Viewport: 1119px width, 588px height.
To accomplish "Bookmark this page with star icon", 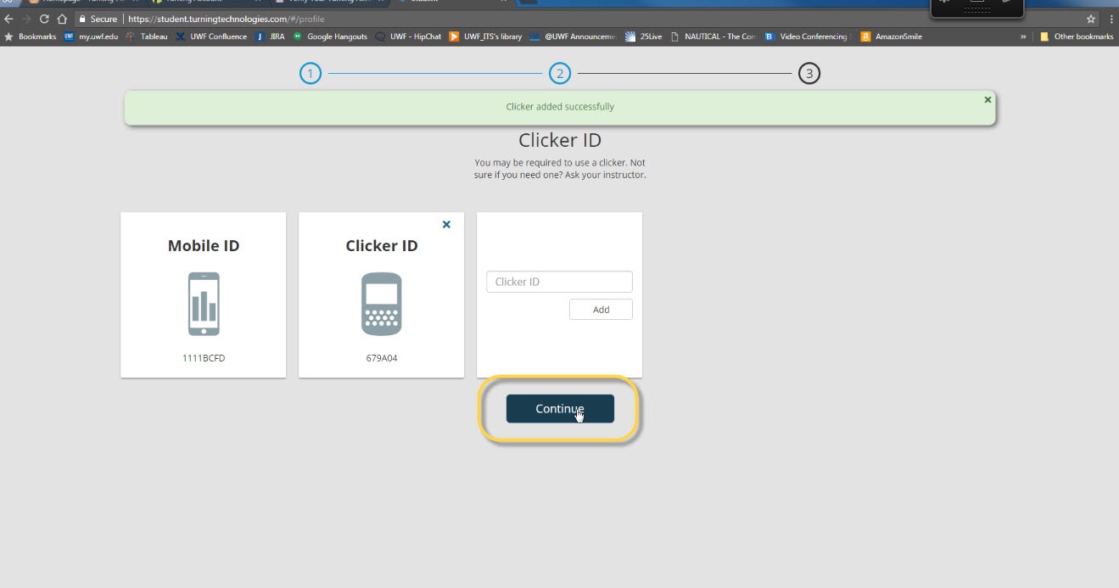I will (1091, 19).
